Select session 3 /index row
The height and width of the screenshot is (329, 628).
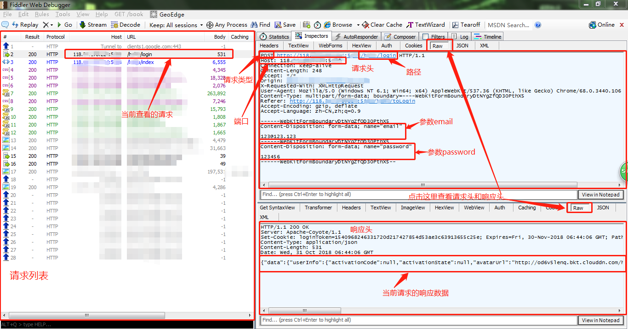(126, 62)
